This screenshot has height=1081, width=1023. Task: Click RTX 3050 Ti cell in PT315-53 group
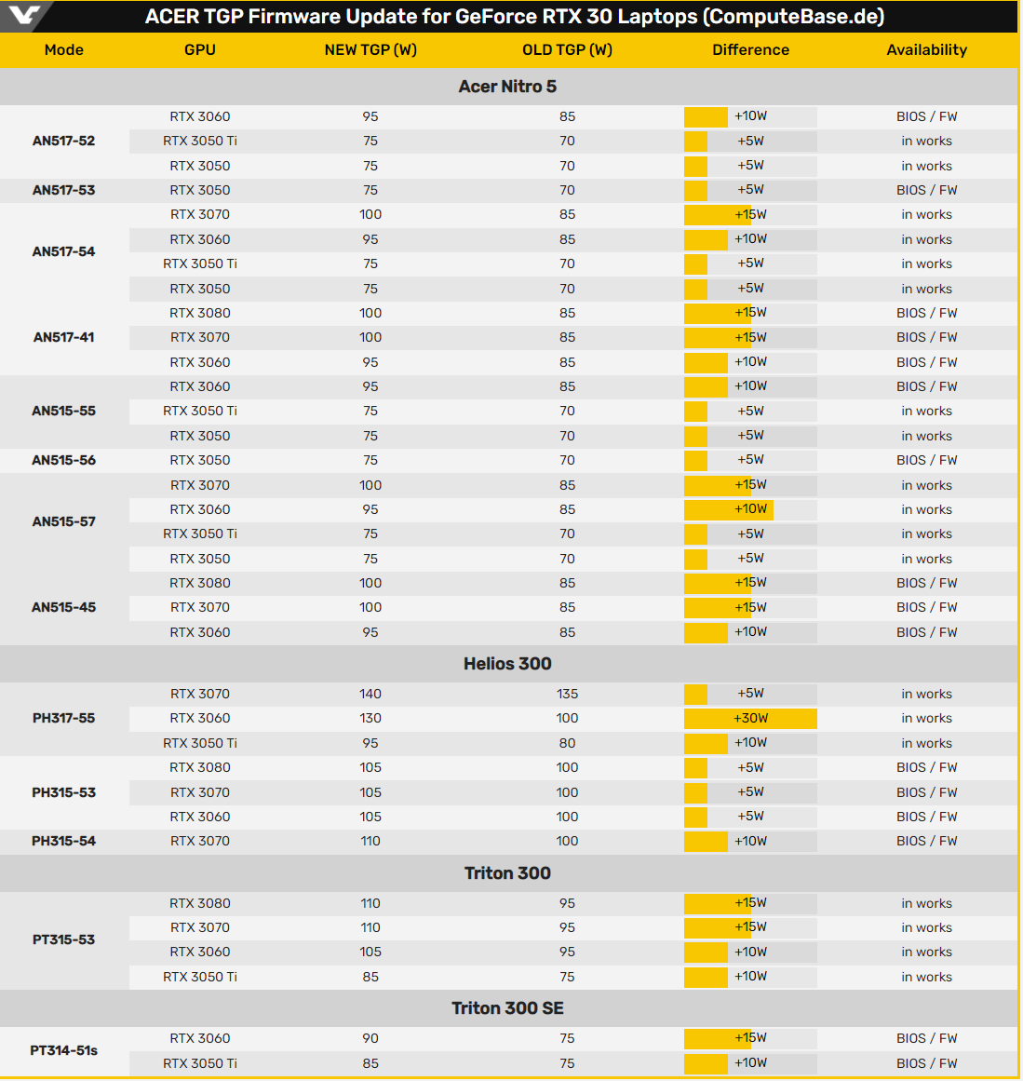point(200,977)
